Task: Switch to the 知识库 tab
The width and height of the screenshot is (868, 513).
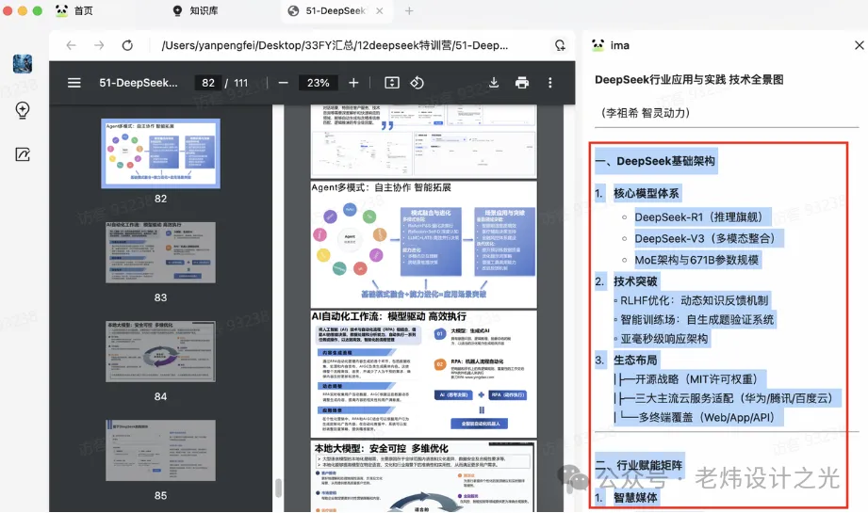Action: click(195, 10)
